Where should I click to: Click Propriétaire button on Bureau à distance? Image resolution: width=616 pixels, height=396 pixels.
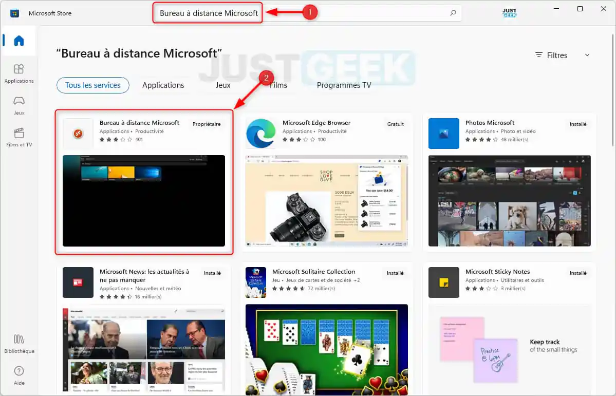coord(207,124)
